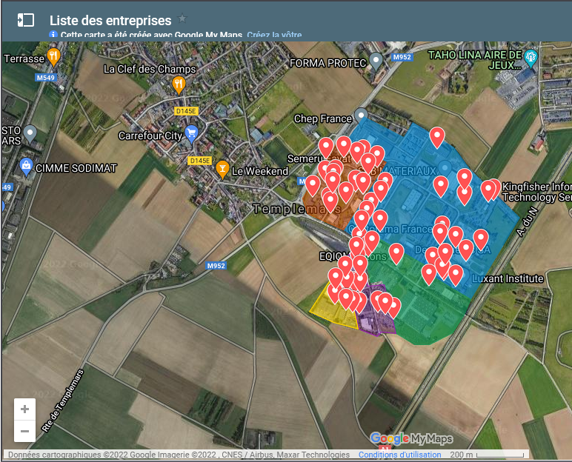The height and width of the screenshot is (462, 572).
Task: Open the sidebar legend panel icon
Action: pos(26,20)
